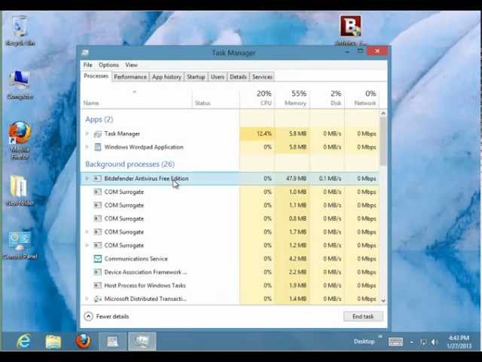This screenshot has height=362, width=482.
Task: Launch Internet Explorer from the taskbar
Action: [x=24, y=341]
